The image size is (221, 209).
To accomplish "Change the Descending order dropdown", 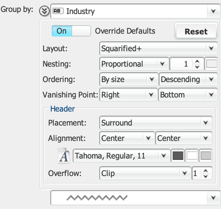I will (x=187, y=79).
